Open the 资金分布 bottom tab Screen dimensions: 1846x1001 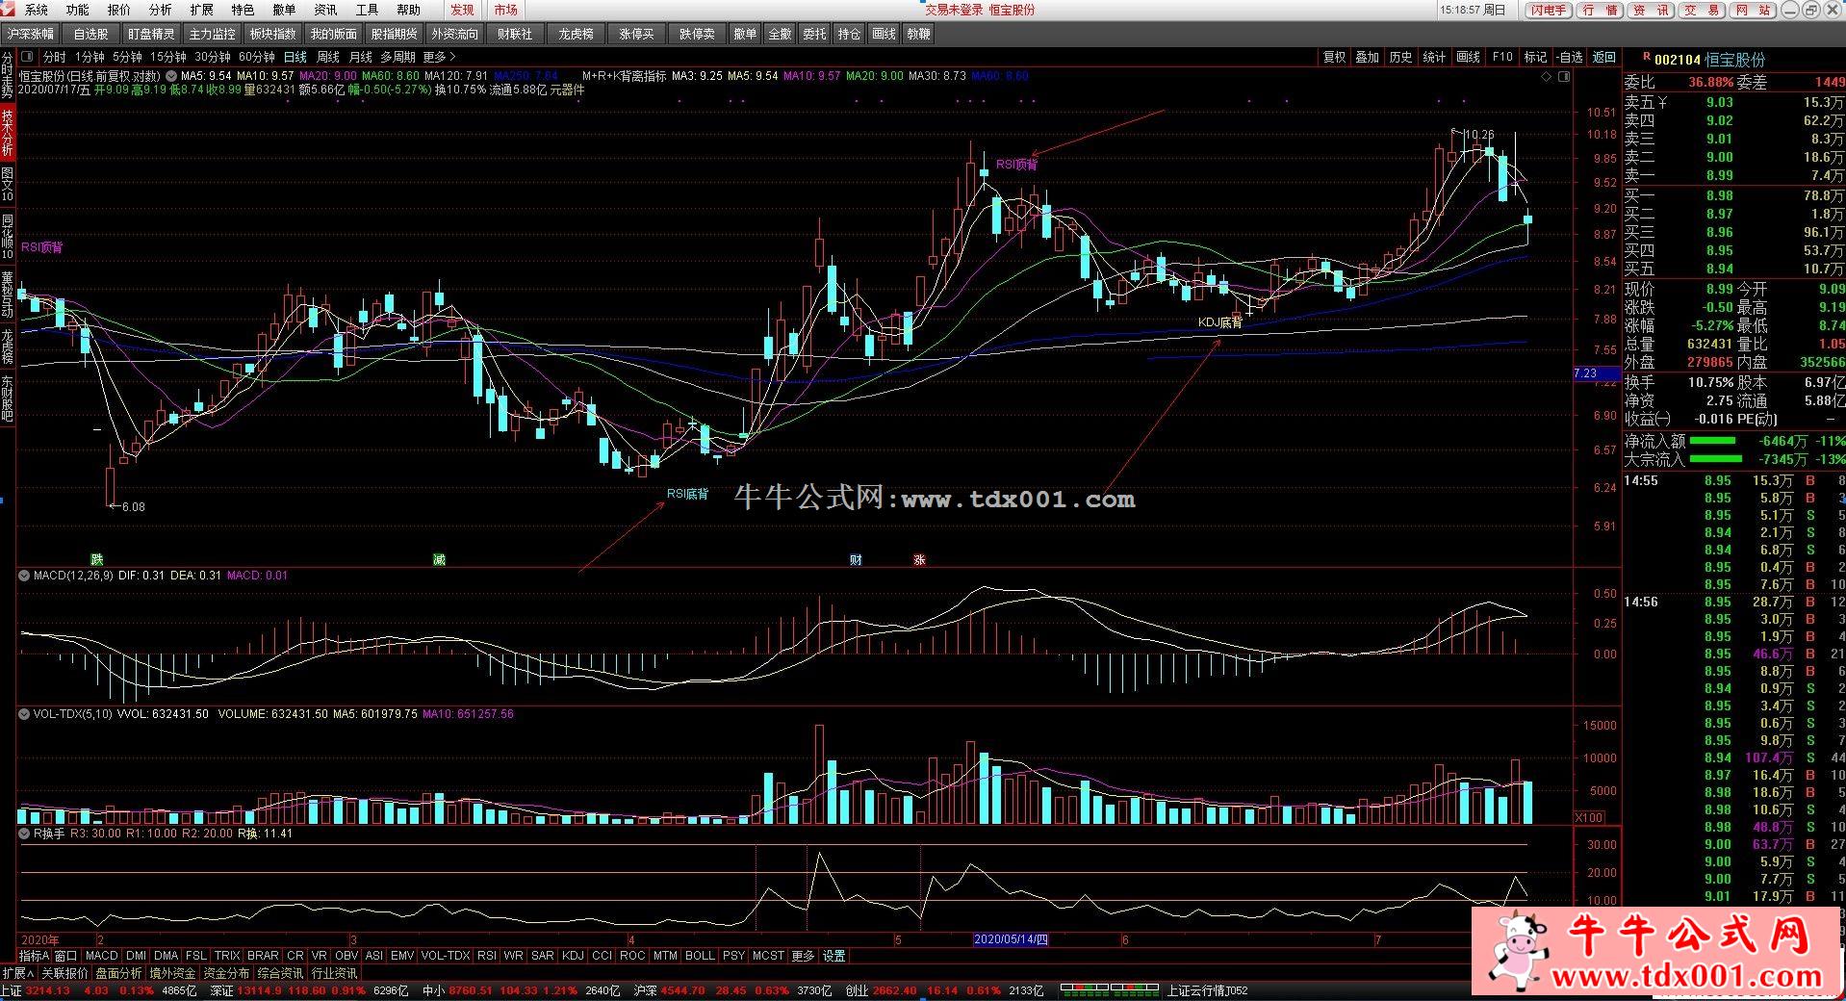click(226, 973)
